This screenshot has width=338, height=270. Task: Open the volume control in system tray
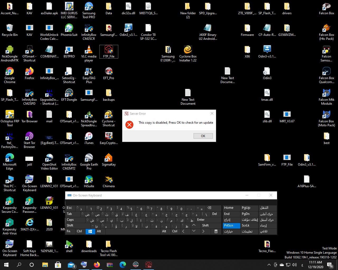pyautogui.click(x=294, y=265)
